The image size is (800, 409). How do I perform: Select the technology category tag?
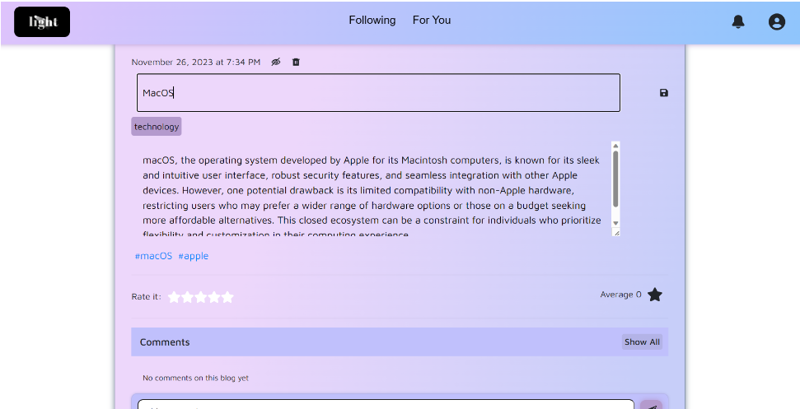pos(156,126)
